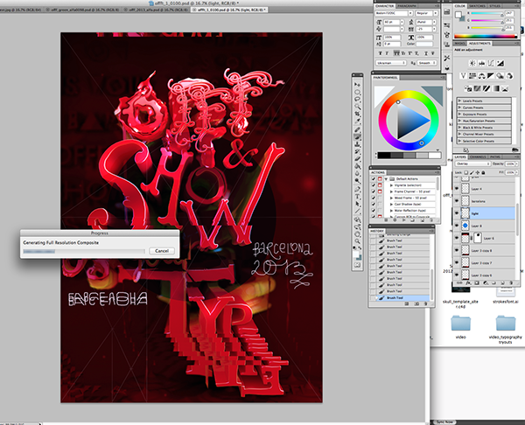Hide Layer 6 with its eye icon

coord(457,238)
